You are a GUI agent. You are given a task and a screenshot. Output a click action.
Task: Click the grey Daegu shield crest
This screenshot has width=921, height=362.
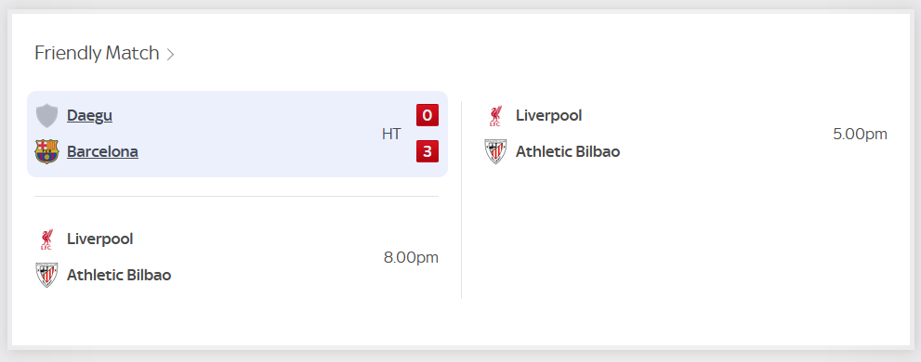(47, 116)
